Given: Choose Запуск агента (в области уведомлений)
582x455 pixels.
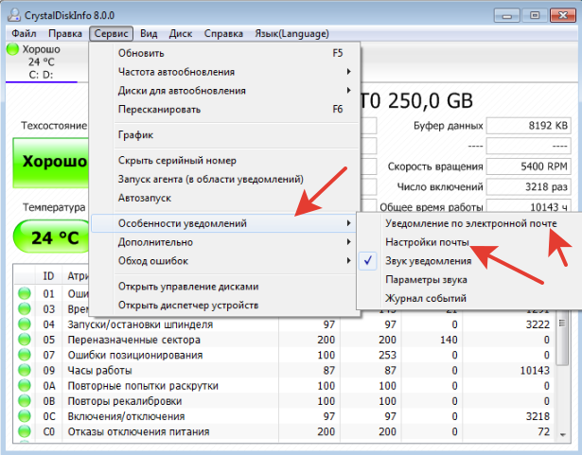Looking at the screenshot, I should click(225, 179).
